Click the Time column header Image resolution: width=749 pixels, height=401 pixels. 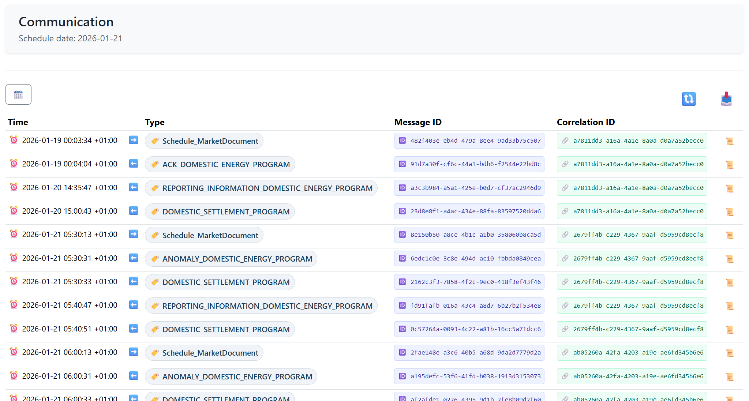(x=18, y=122)
